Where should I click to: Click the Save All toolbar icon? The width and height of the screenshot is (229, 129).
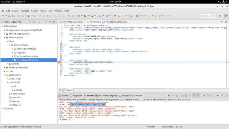13,16
